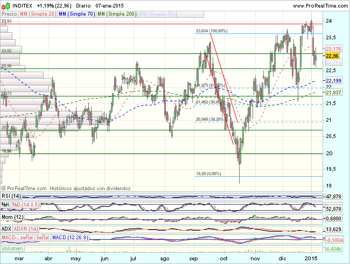Open the Precio panel label
The height and width of the screenshot is (264, 350).
tap(9, 12)
